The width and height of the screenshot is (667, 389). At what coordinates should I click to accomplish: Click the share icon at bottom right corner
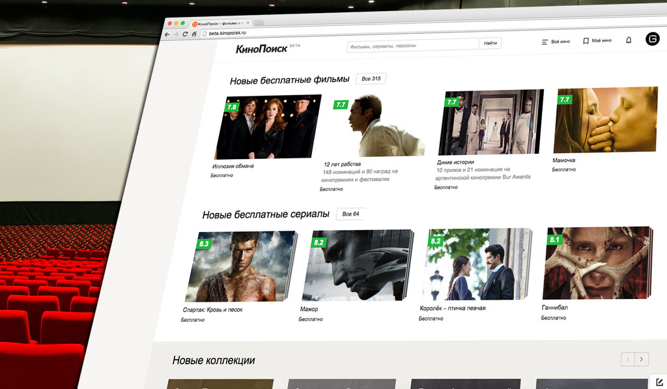(659, 382)
